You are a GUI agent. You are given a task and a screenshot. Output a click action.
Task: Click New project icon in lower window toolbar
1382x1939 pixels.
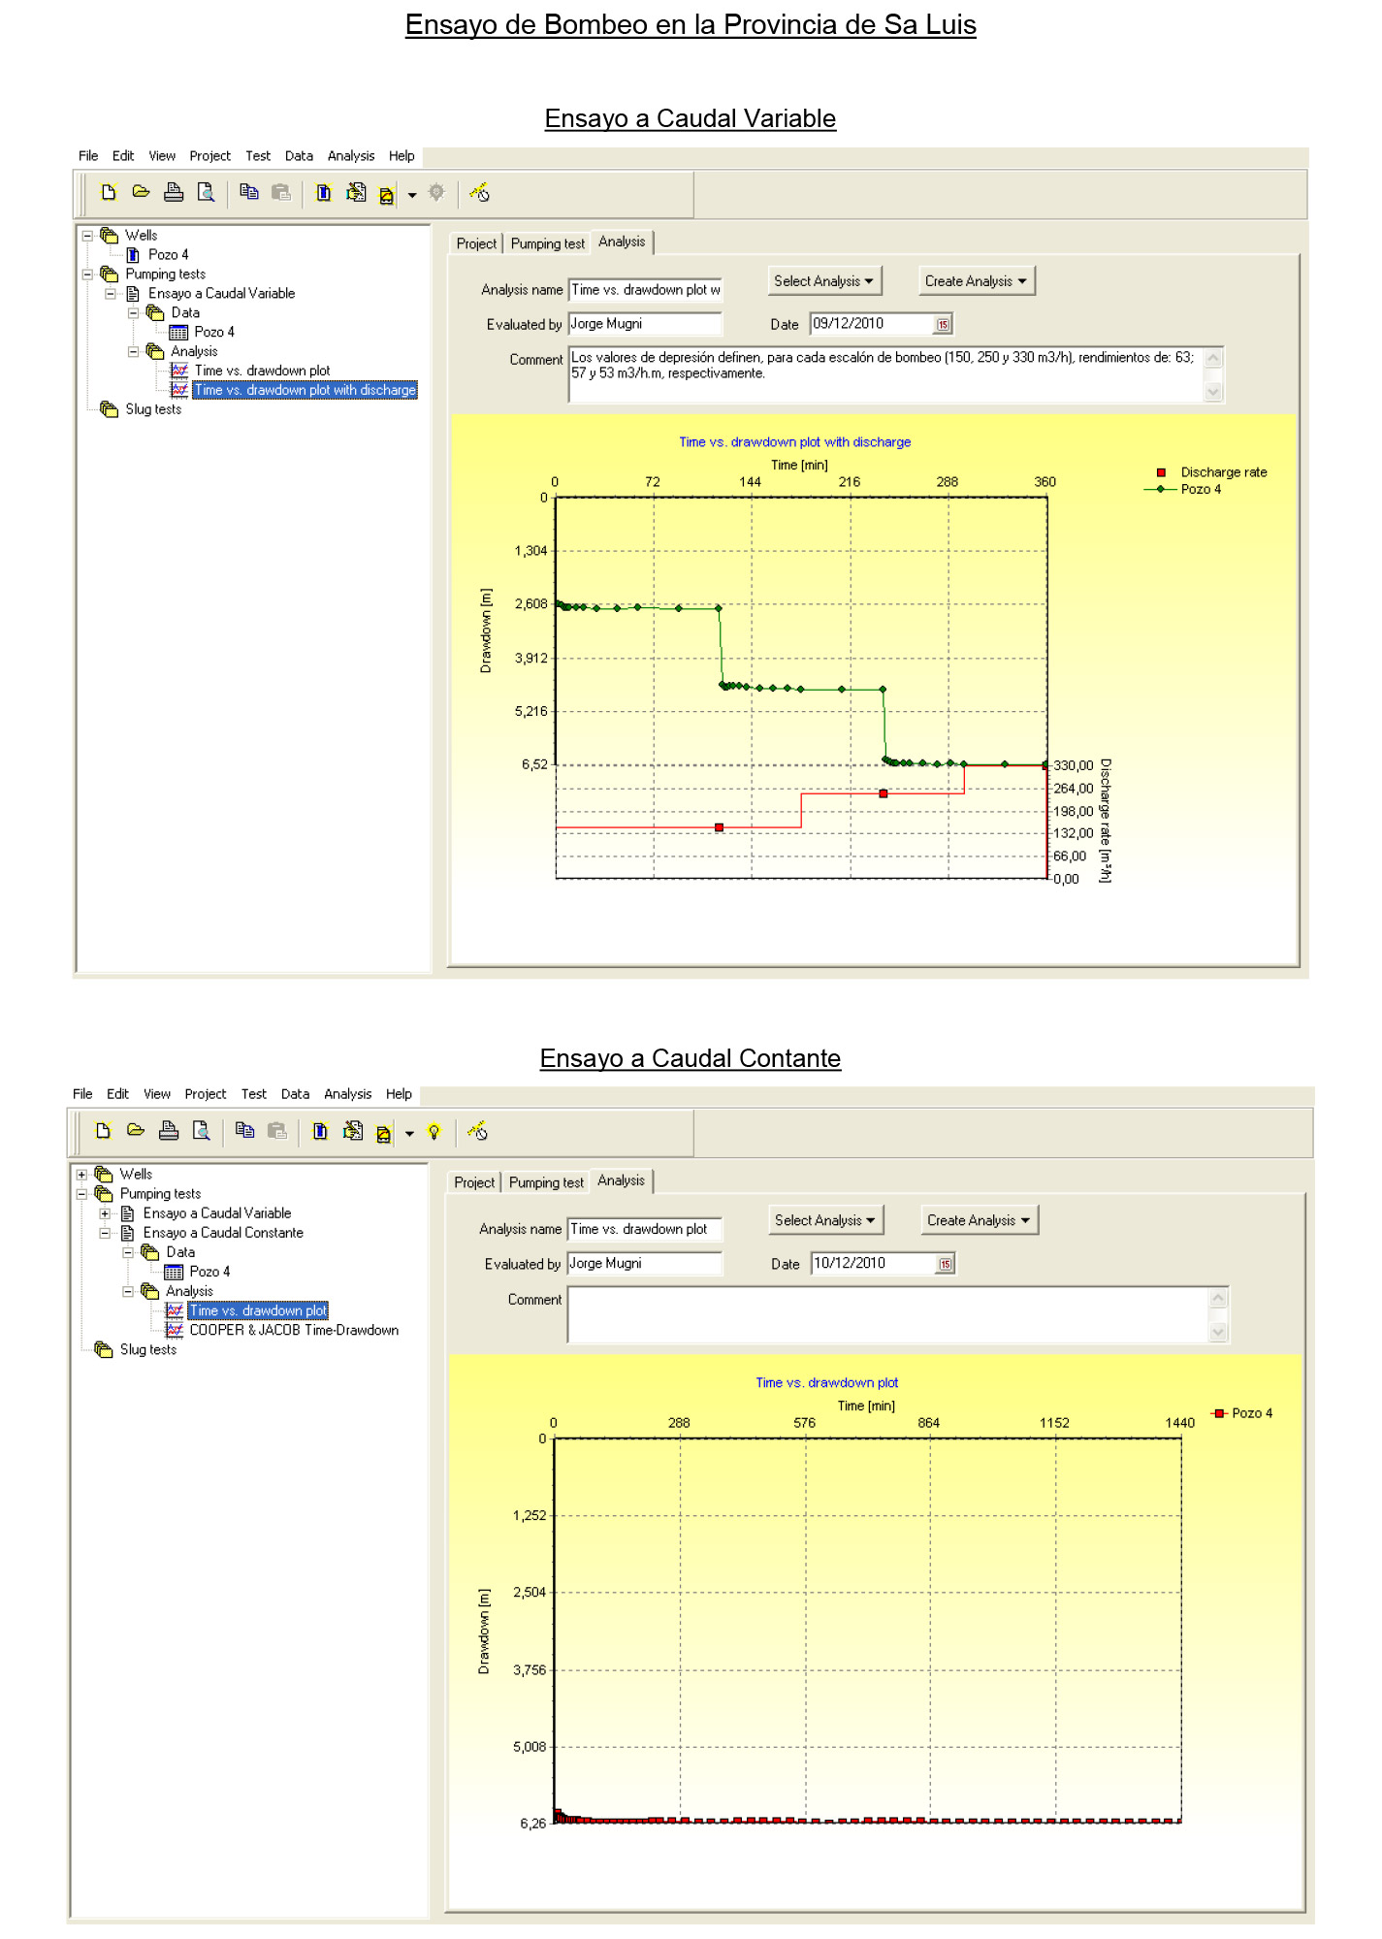tap(103, 1131)
